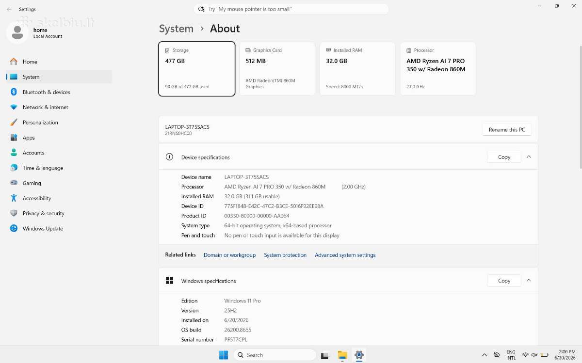The width and height of the screenshot is (582, 363).
Task: Open the clock showing 2:06 PM
Action: (566, 355)
